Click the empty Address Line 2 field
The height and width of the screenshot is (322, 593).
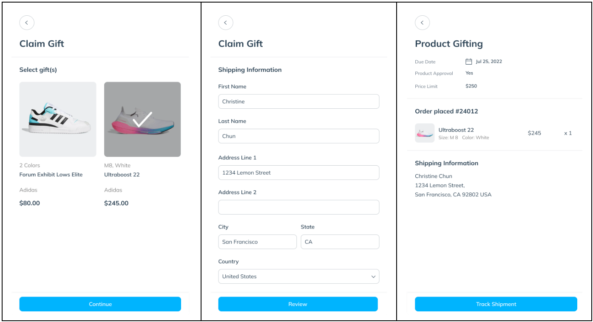(298, 207)
